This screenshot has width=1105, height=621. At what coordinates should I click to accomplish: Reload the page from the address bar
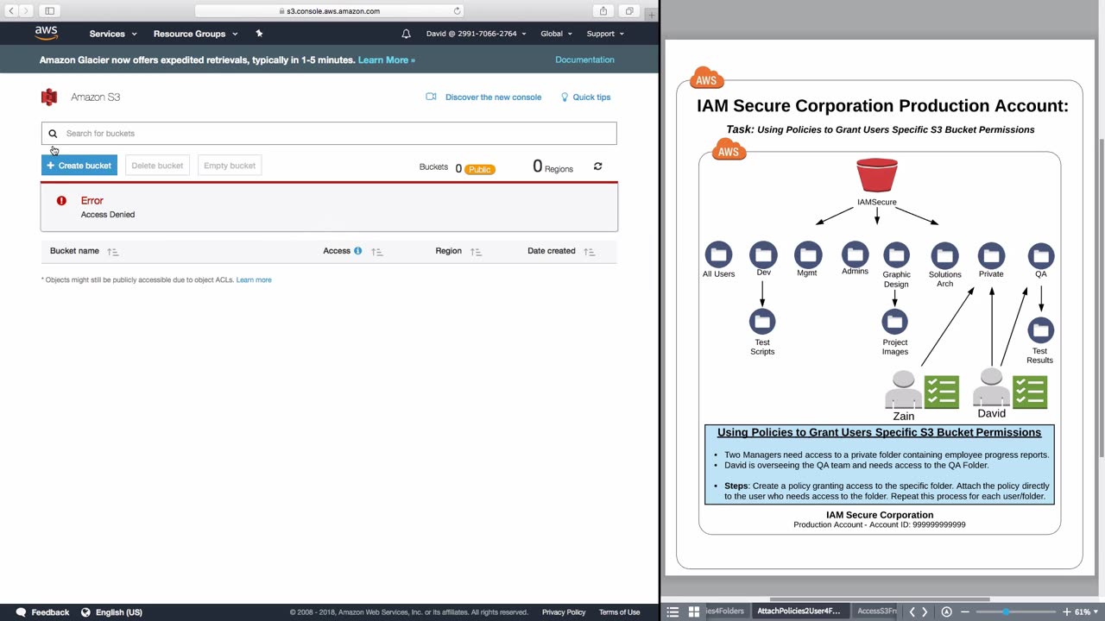457,11
